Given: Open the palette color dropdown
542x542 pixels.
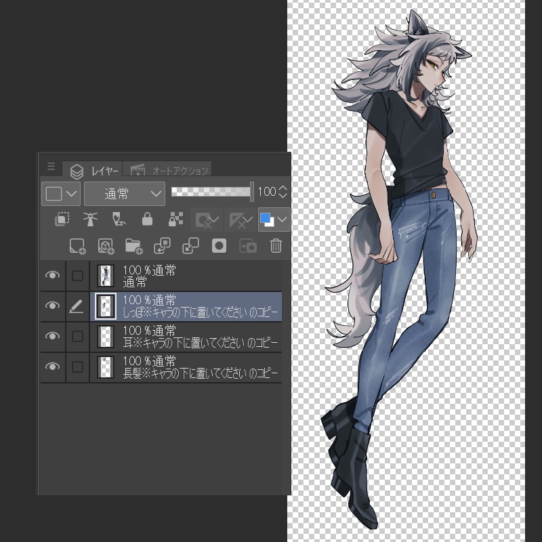Looking at the screenshot, I should pos(61,194).
